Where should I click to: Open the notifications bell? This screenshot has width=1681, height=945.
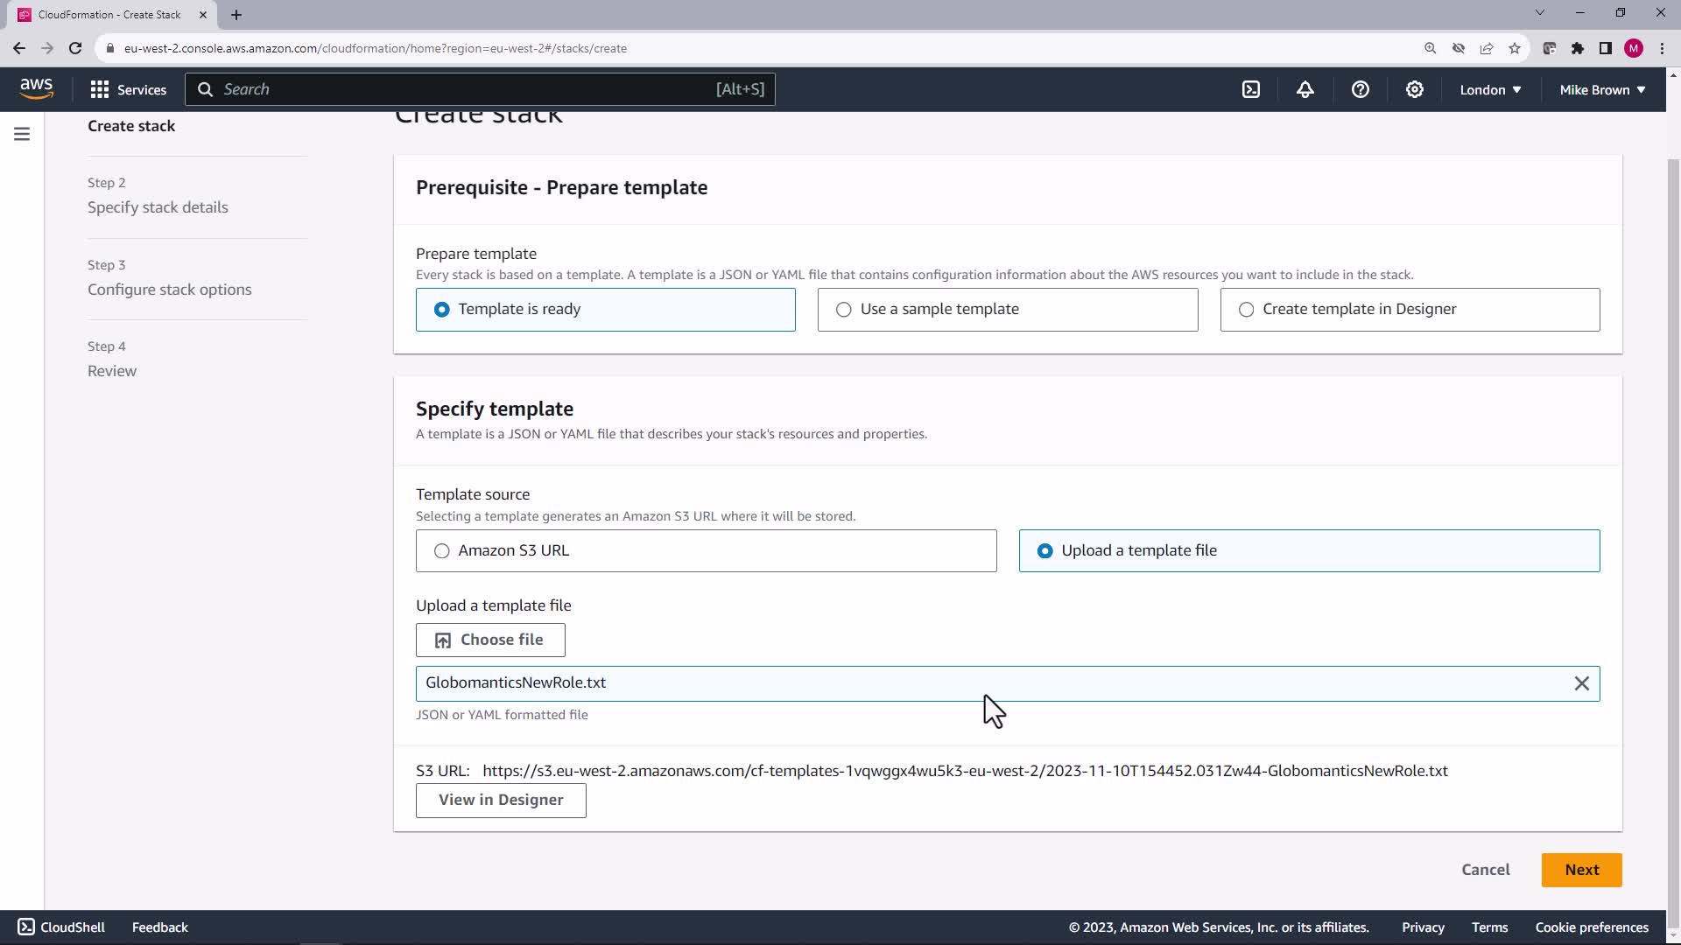[1305, 89]
